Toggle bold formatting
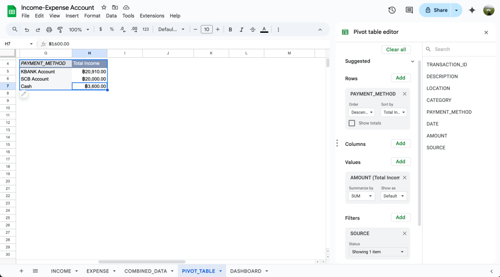This screenshot has height=277, width=500. [x=230, y=29]
